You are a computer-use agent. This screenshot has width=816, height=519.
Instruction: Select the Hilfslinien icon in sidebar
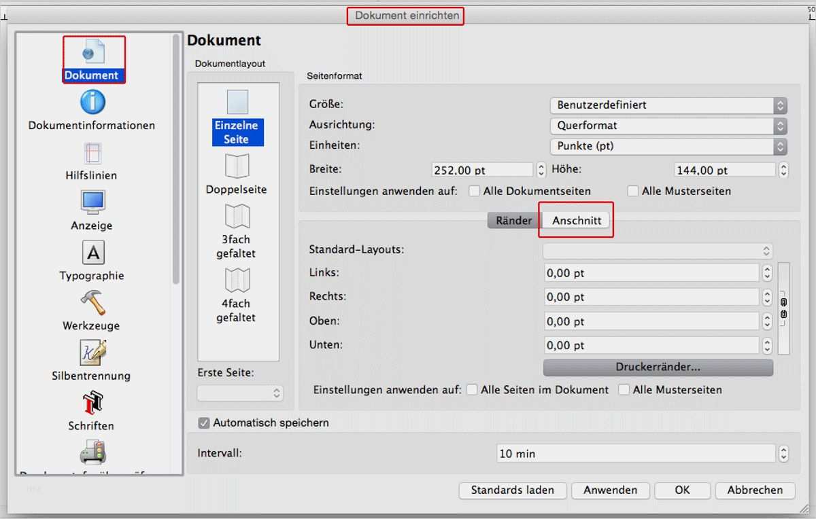pos(92,153)
